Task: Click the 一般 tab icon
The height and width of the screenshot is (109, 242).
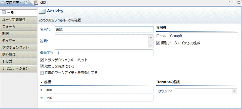Action: pyautogui.click(x=4, y=12)
